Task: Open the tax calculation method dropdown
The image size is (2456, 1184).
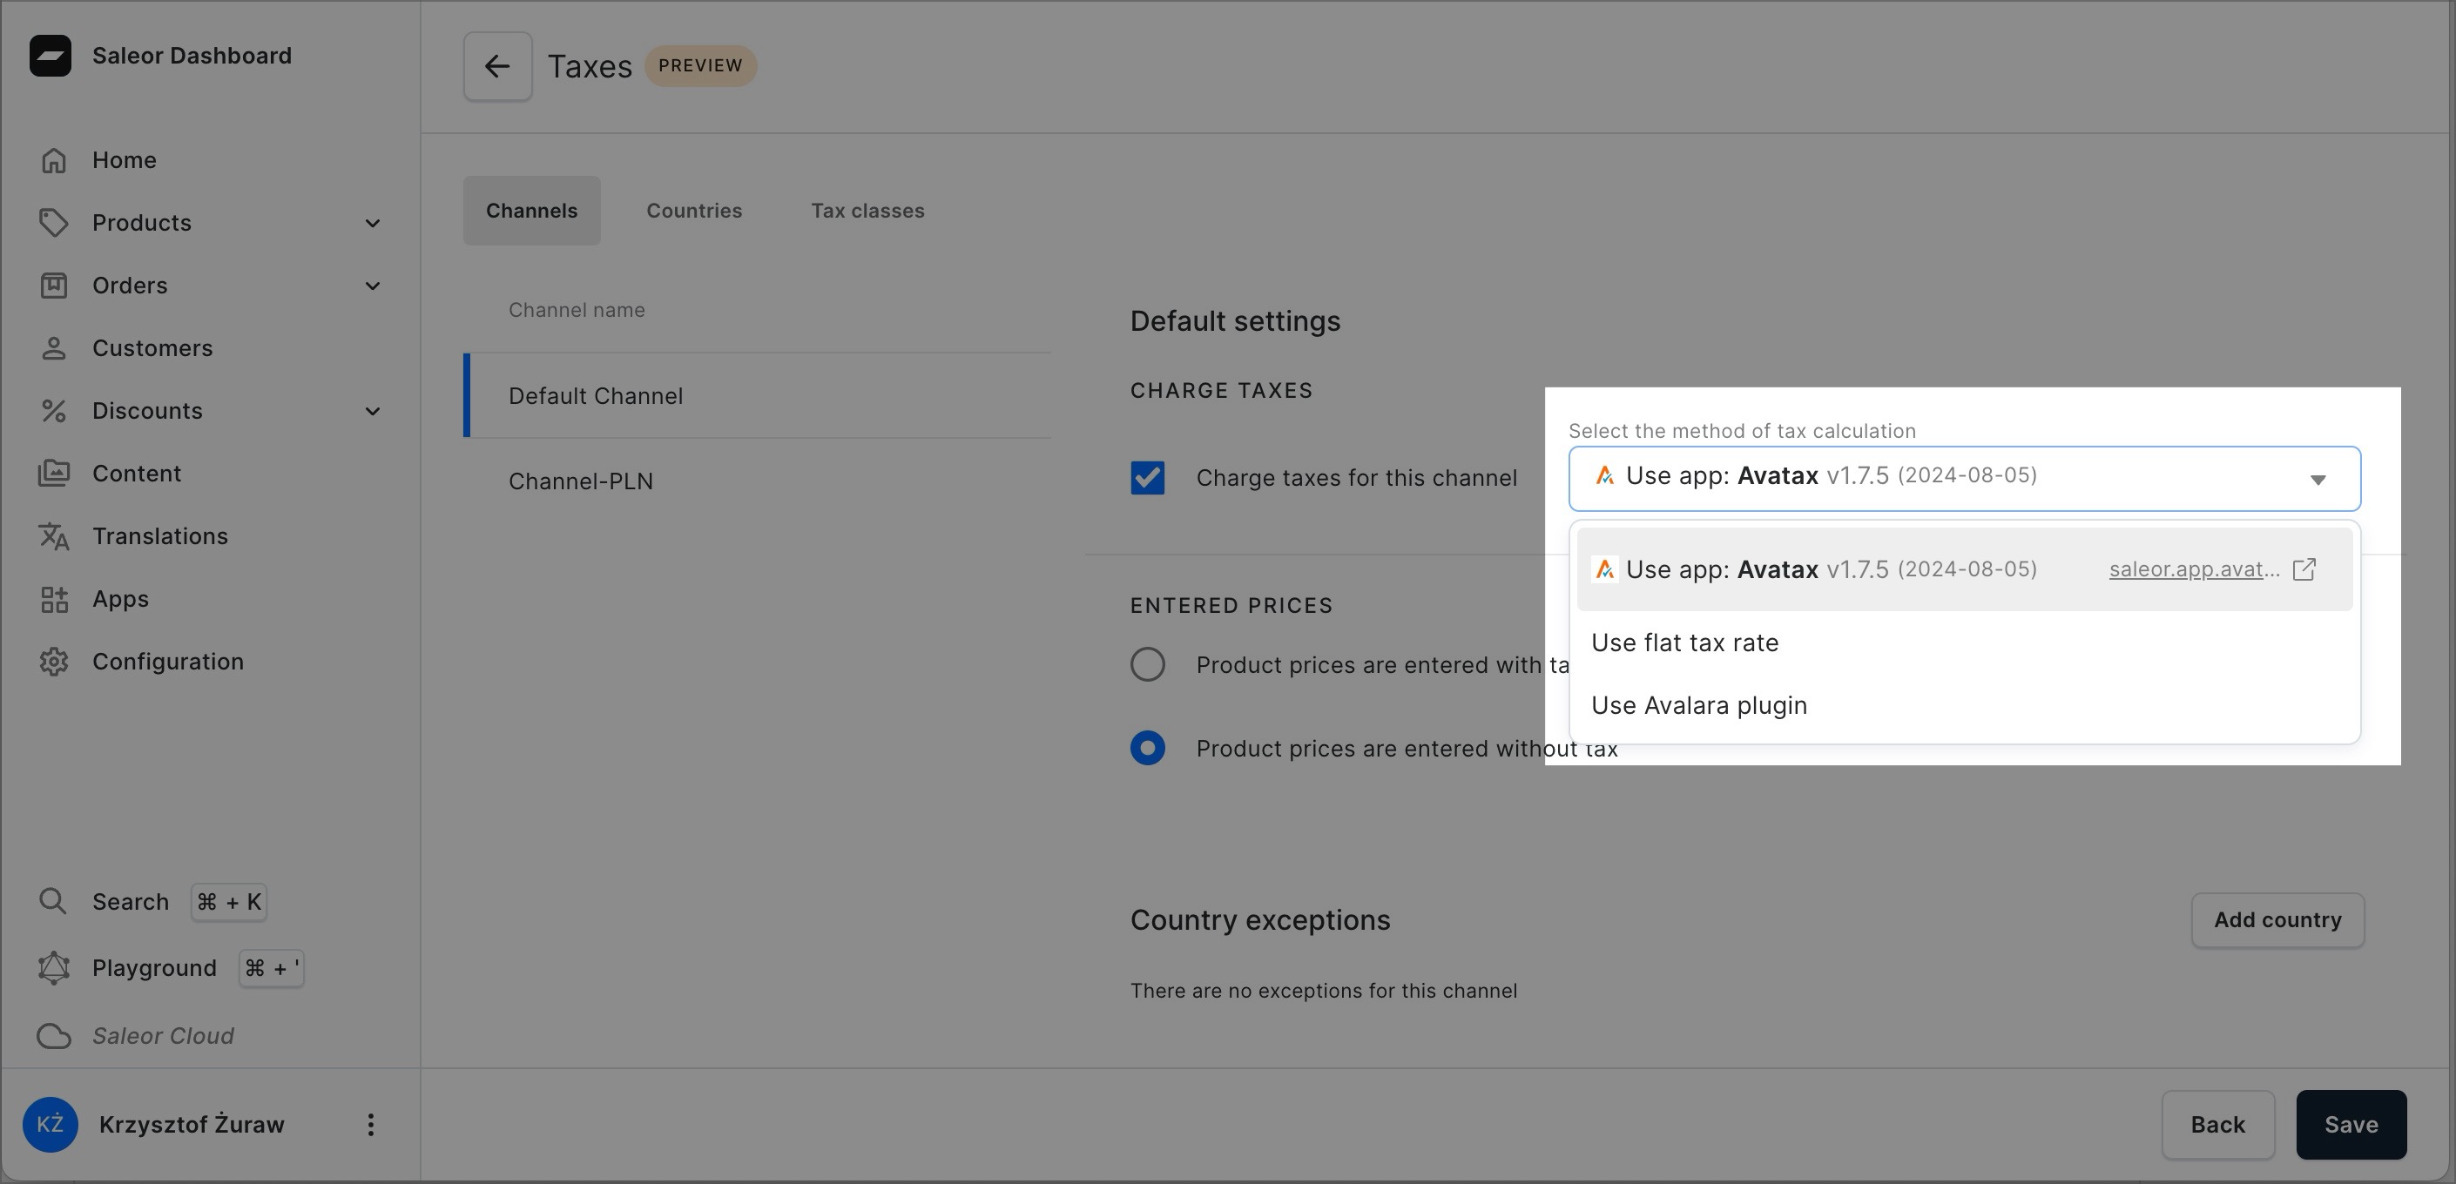Action: coord(2318,479)
